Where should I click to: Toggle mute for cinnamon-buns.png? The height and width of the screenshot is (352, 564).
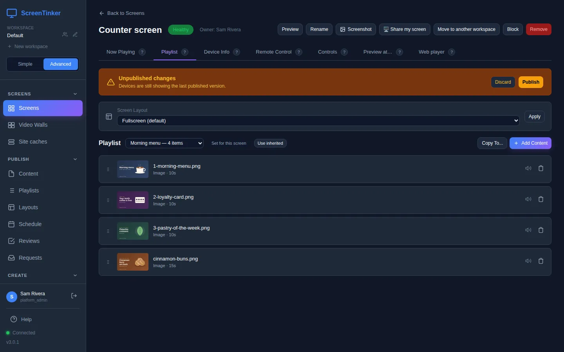tap(528, 261)
